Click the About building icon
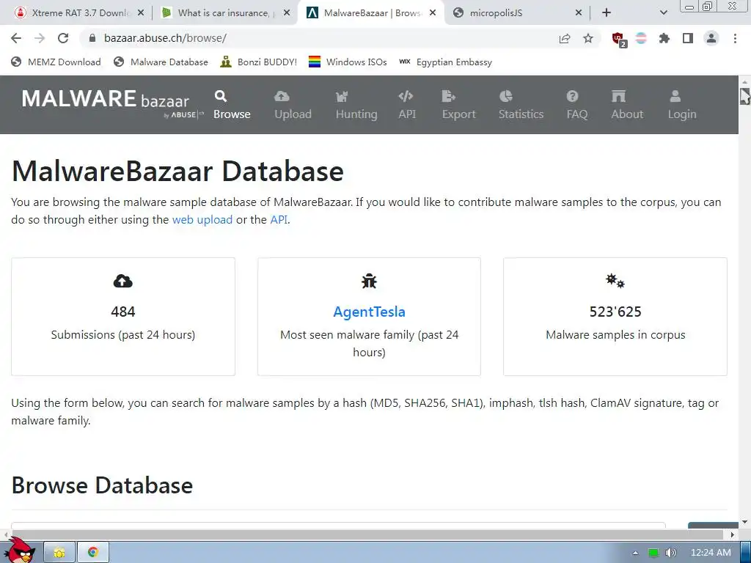The width and height of the screenshot is (751, 563). pos(618,96)
